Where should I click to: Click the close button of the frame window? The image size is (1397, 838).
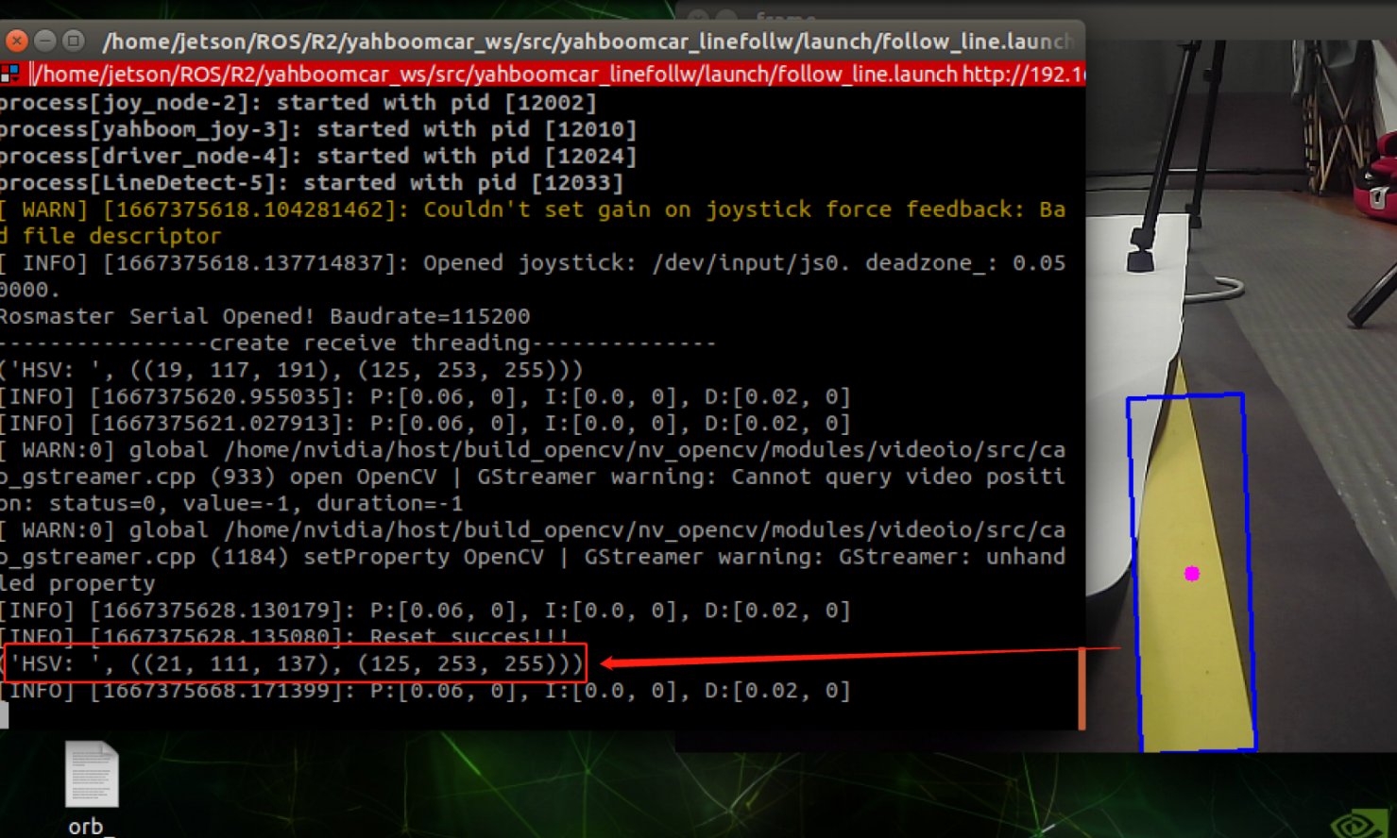698,17
